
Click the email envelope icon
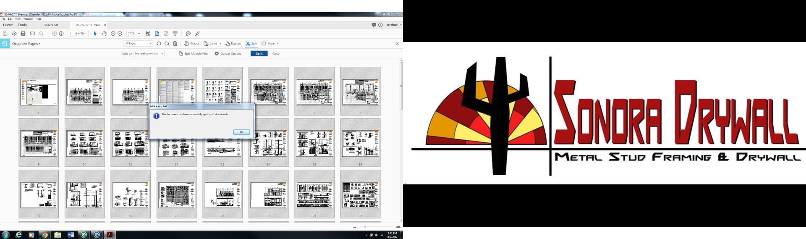pyautogui.click(x=32, y=34)
